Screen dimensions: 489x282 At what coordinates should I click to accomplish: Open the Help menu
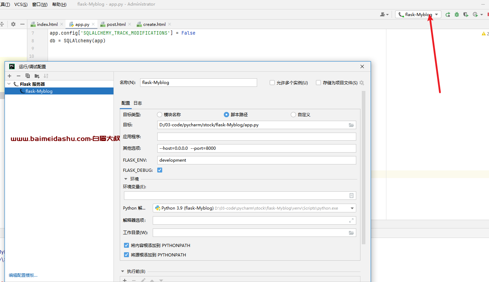pyautogui.click(x=59, y=4)
